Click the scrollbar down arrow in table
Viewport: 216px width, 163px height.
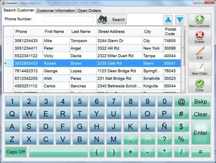[183, 91]
